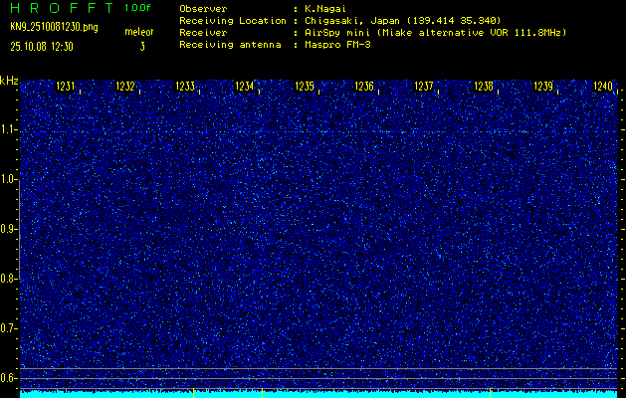
Task: Click the 1.00f version number
Action: tap(138, 8)
